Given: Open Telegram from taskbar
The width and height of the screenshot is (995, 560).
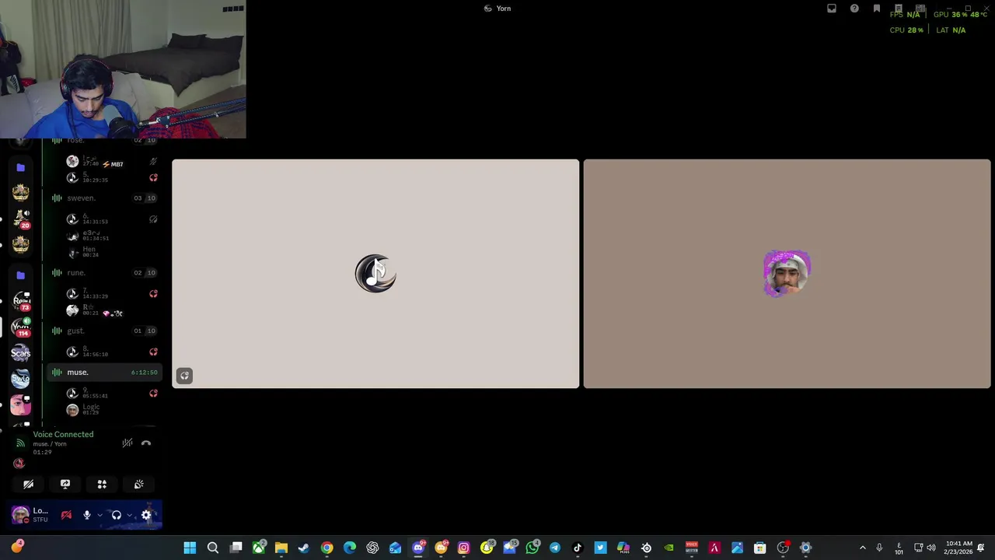Looking at the screenshot, I should tap(555, 548).
